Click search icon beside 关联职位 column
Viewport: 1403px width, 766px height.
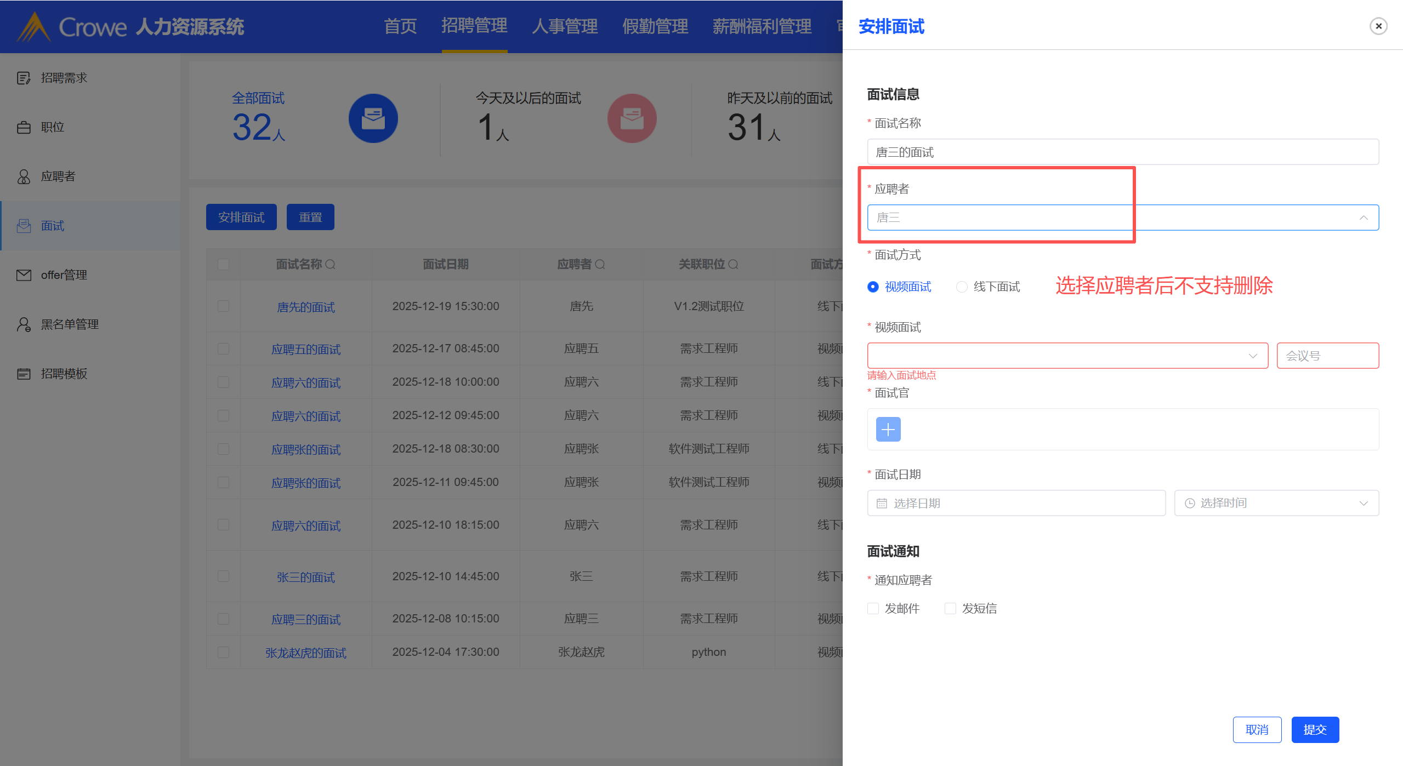click(x=733, y=265)
